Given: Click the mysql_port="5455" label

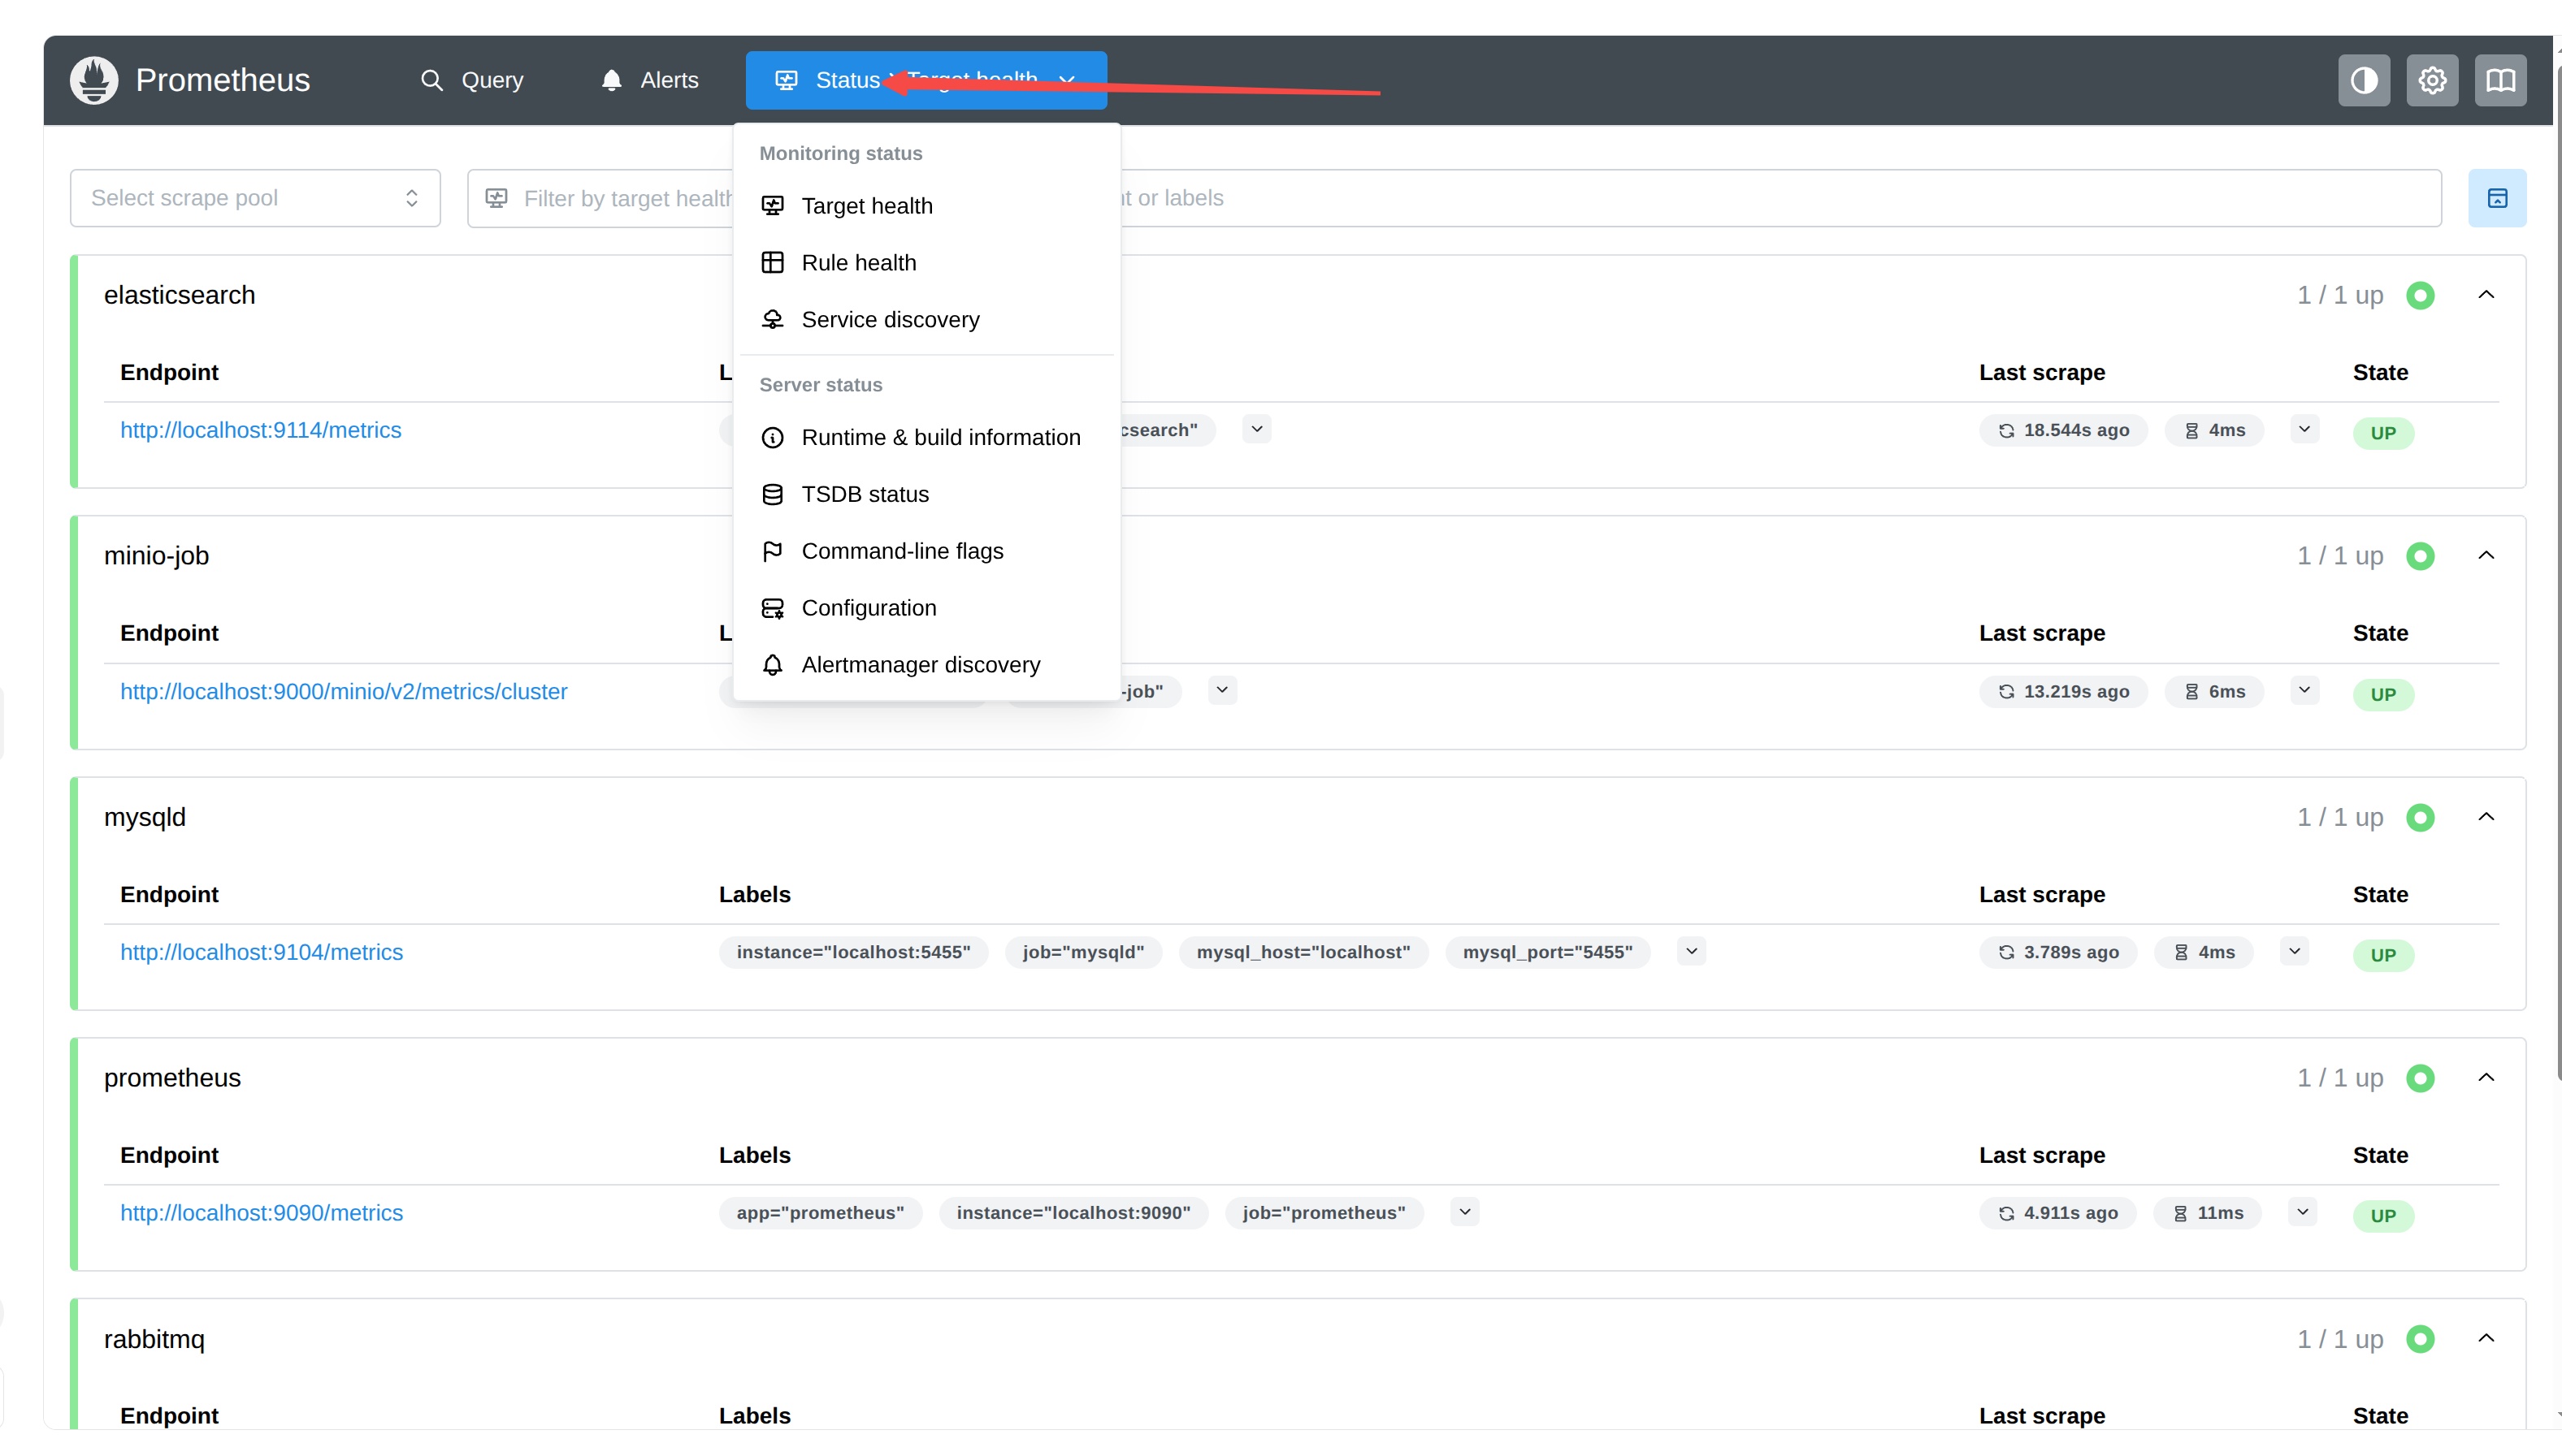Looking at the screenshot, I should [1548, 953].
